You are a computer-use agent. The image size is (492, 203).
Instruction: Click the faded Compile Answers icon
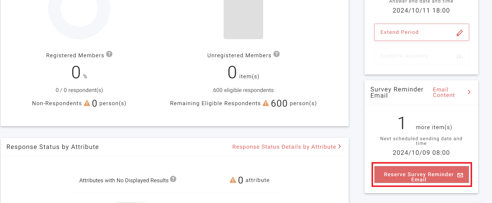pyautogui.click(x=459, y=57)
